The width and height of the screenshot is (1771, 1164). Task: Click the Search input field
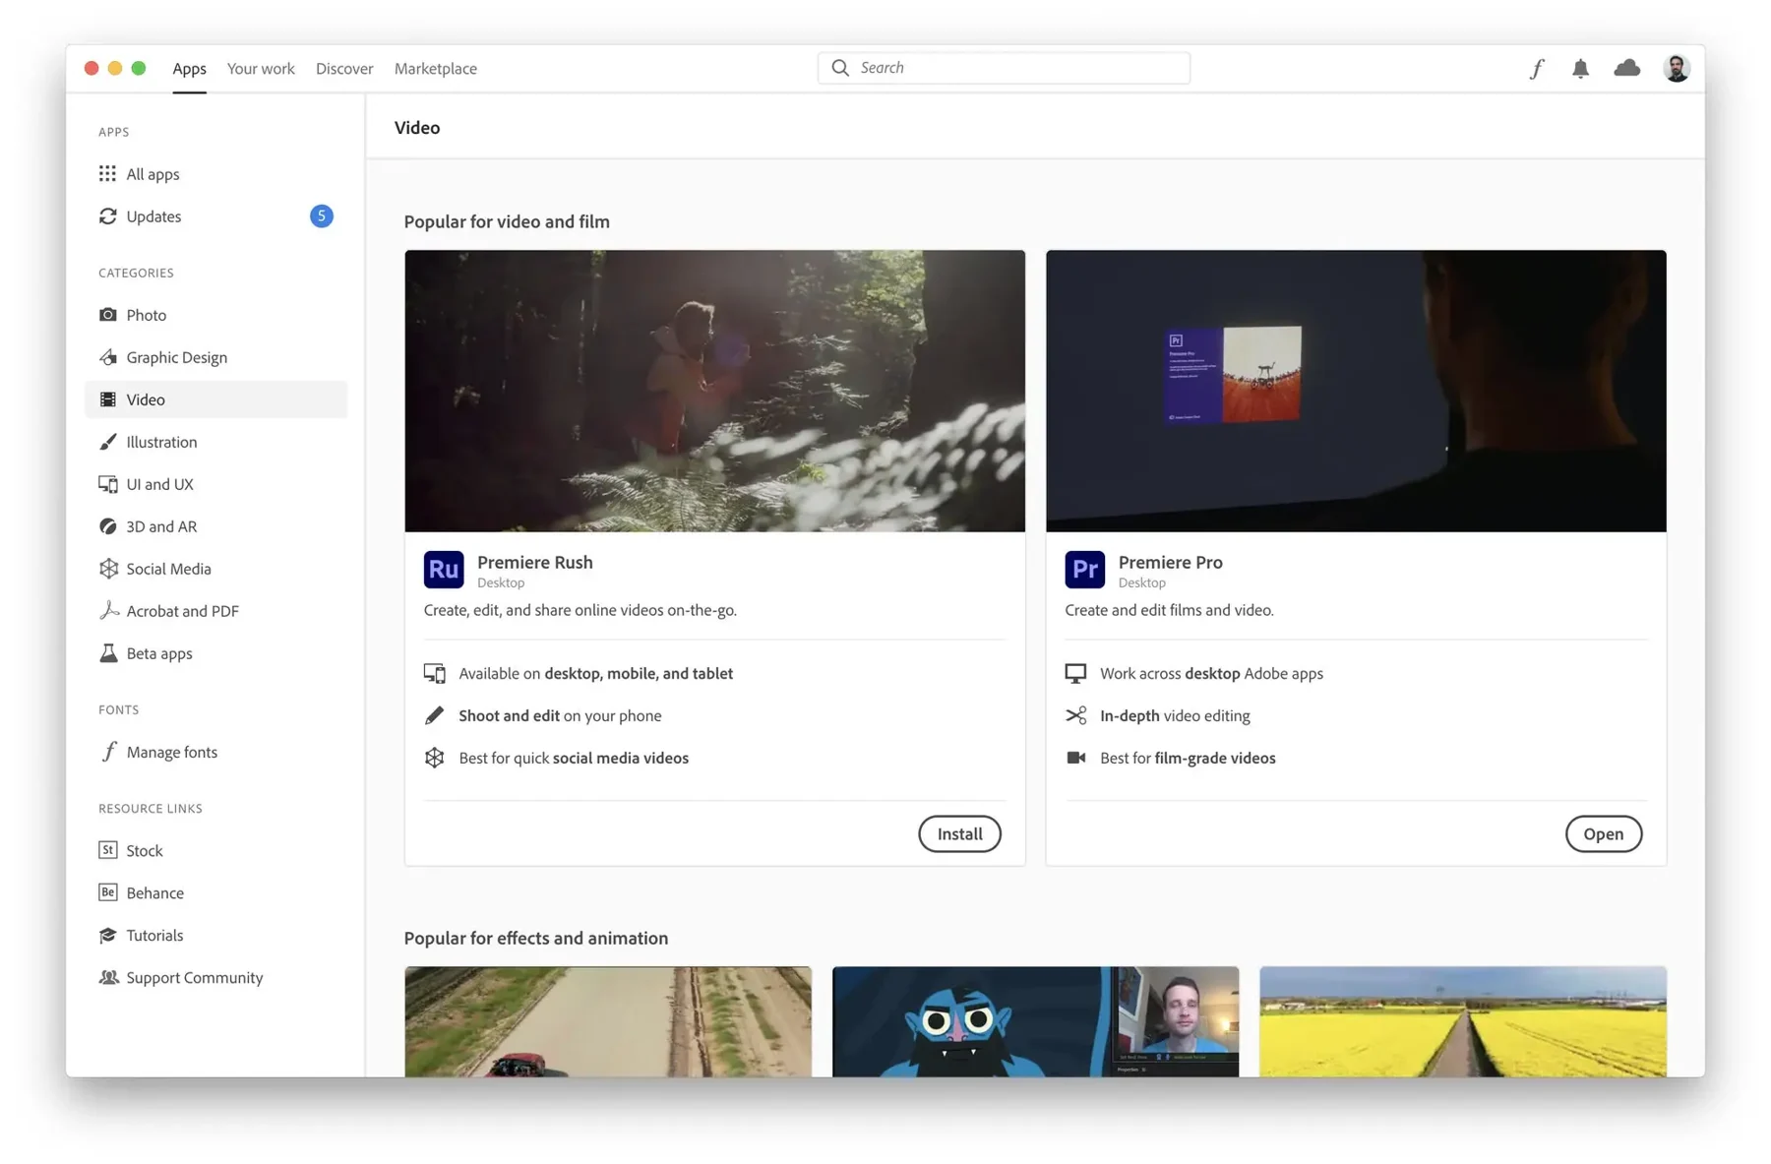tap(1004, 68)
